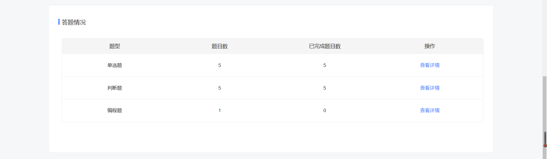Click the 答题情况 section heading
The image size is (547, 159).
(x=74, y=22)
